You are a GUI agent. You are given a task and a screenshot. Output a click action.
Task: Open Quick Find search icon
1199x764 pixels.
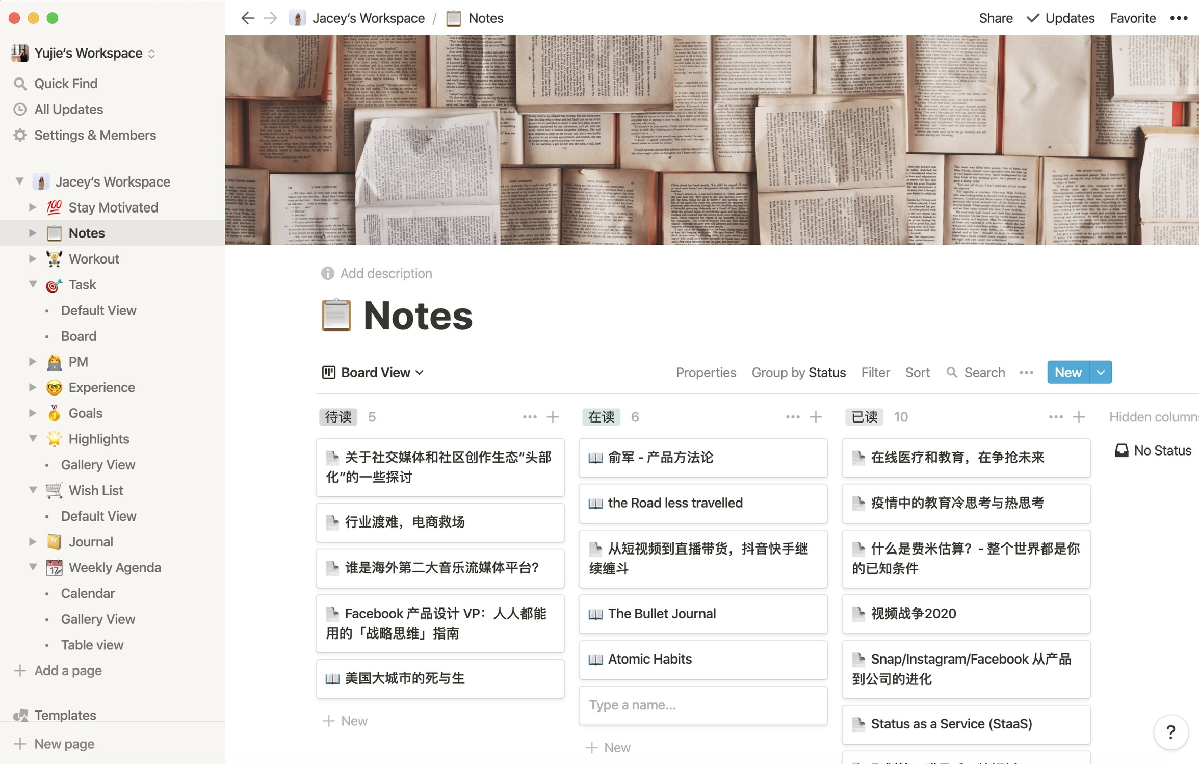[20, 84]
